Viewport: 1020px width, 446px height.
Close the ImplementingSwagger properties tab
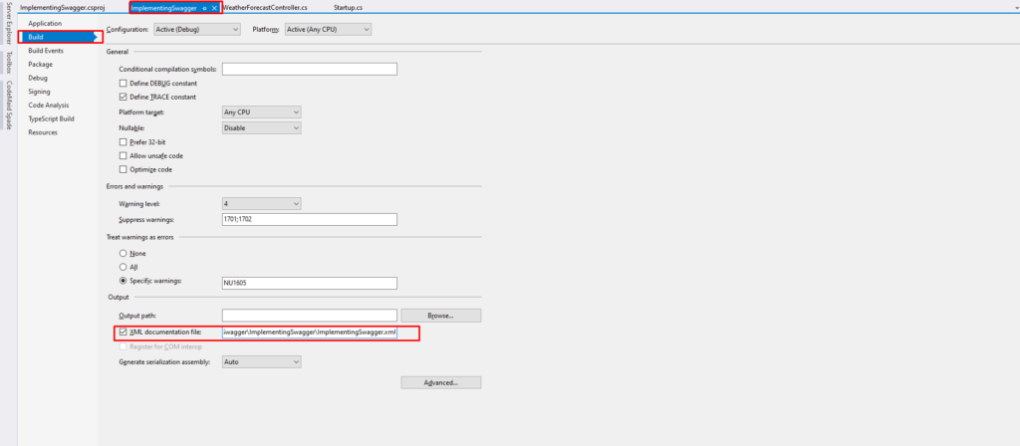coord(214,8)
